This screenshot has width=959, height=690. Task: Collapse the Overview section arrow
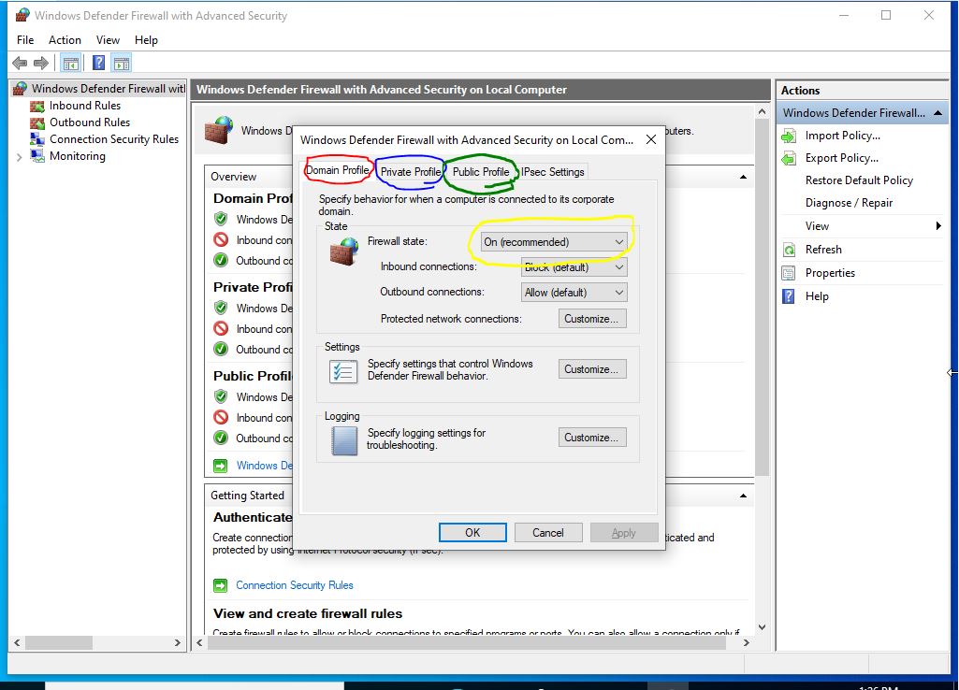[743, 178]
